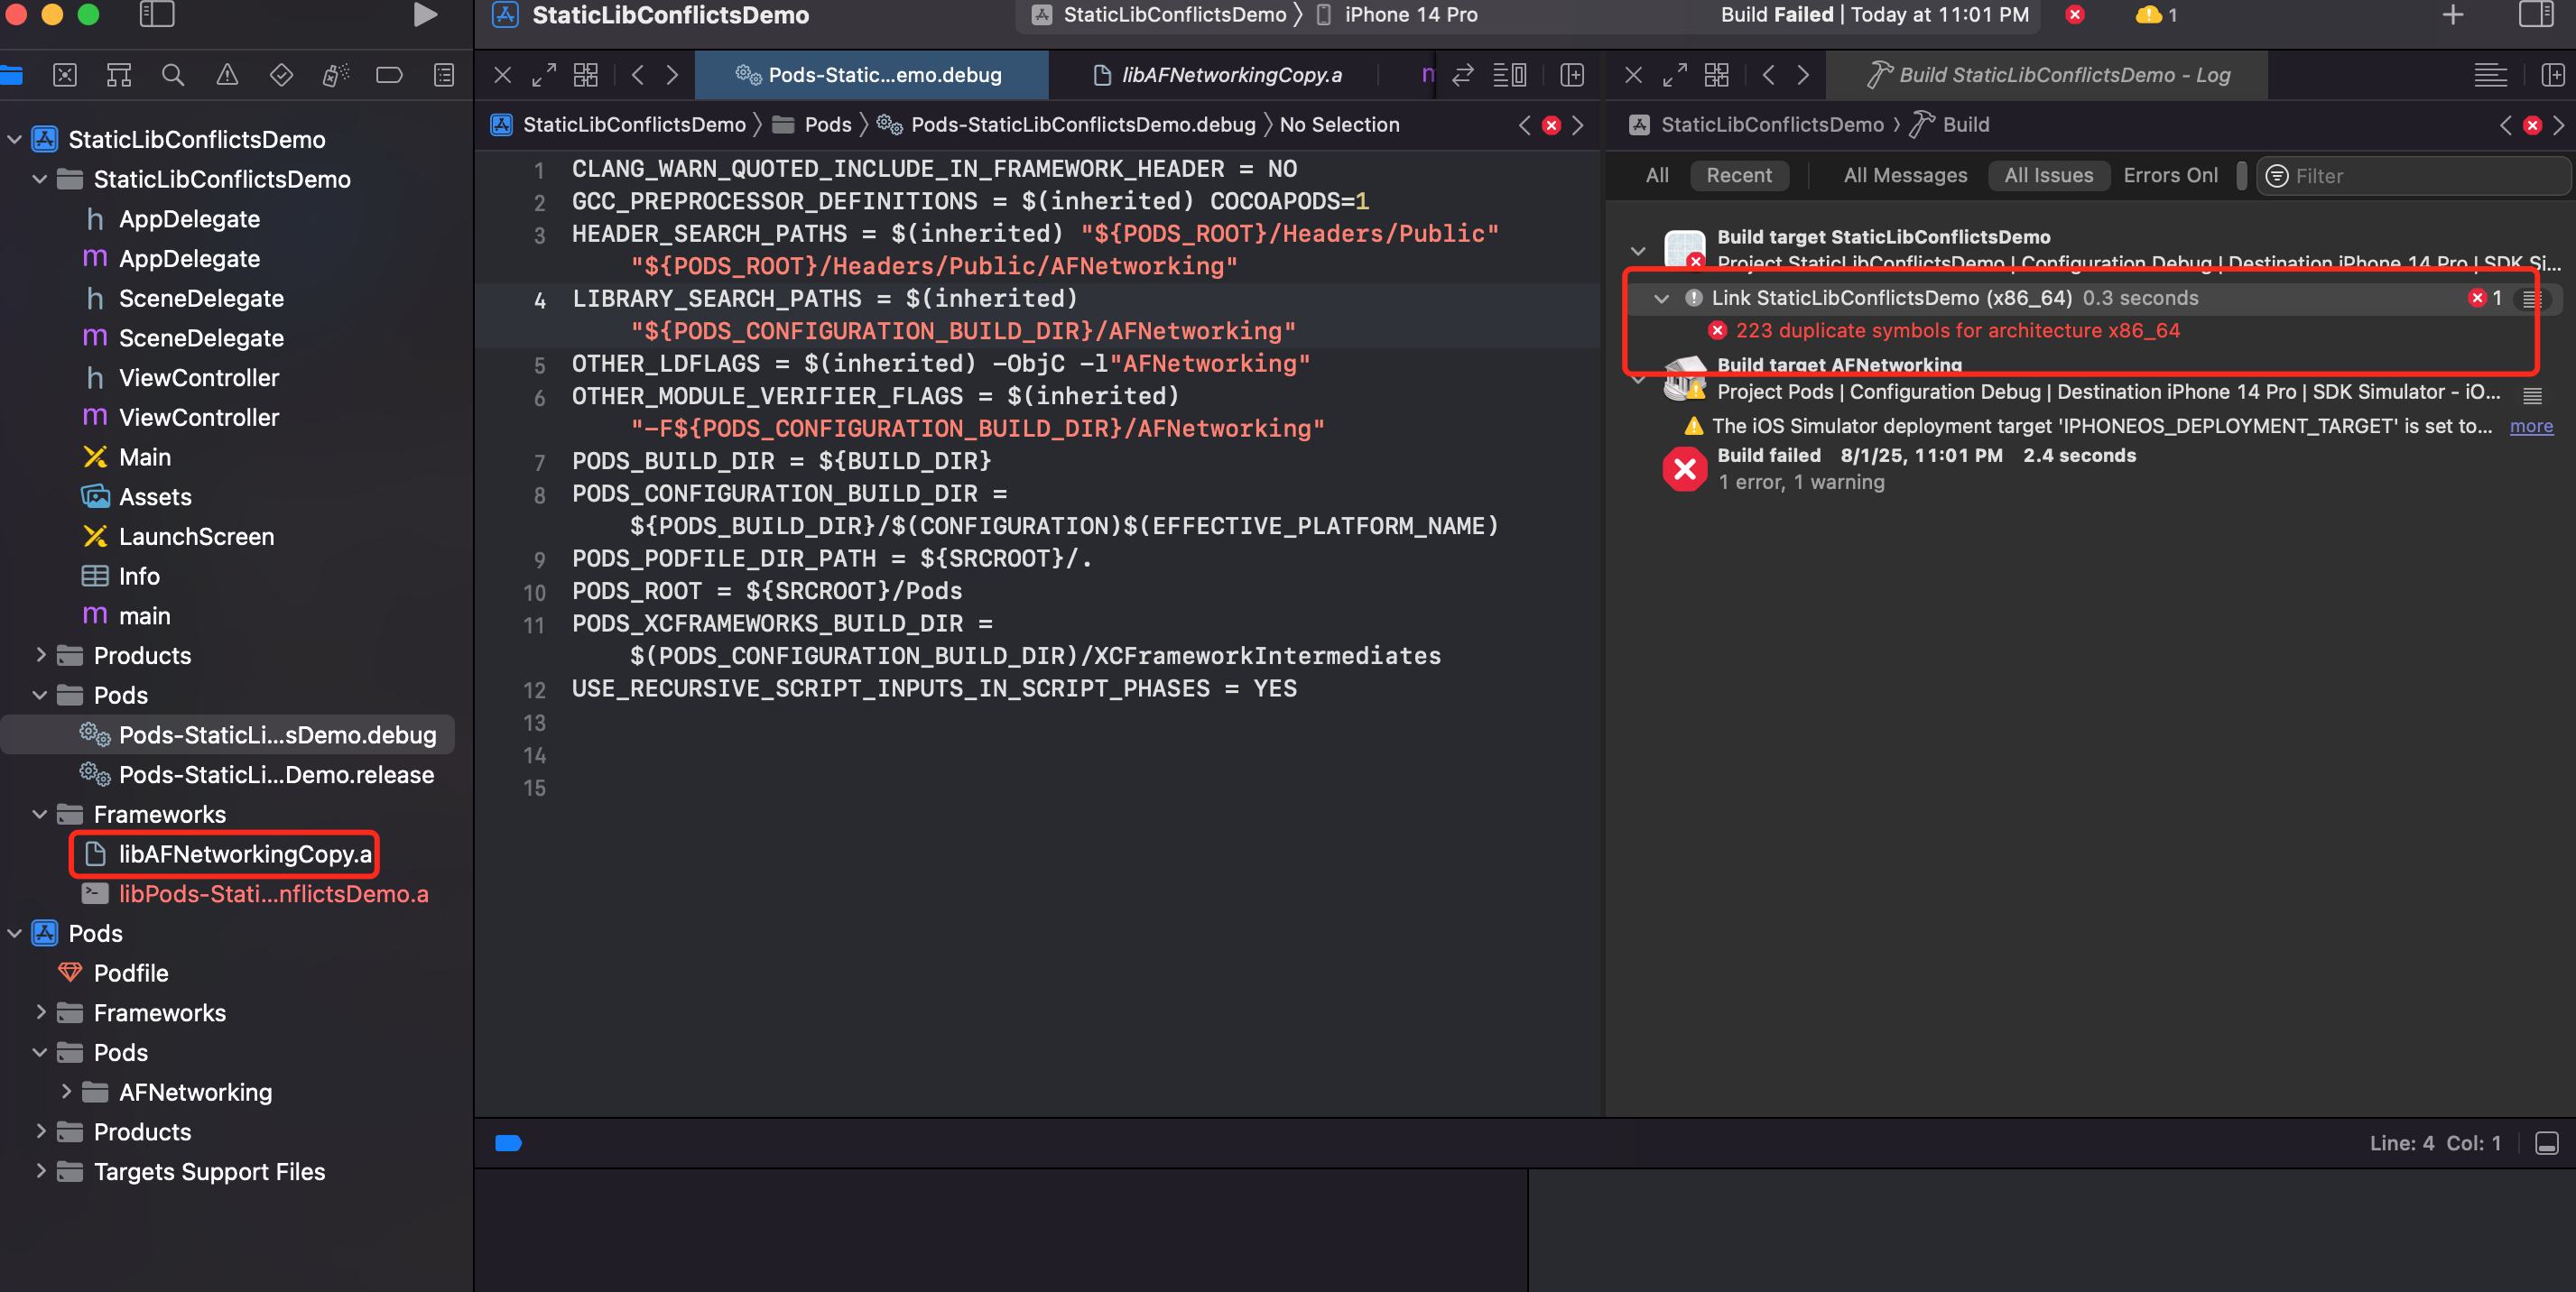This screenshot has width=2576, height=1292.
Task: Collapse the Frameworks group under StaticLibConflictsDemo
Action: pos(40,815)
